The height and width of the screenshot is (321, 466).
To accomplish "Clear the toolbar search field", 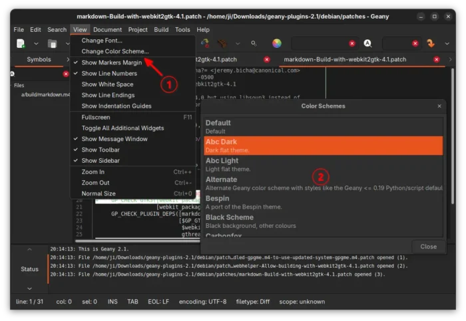I will [x=352, y=44].
